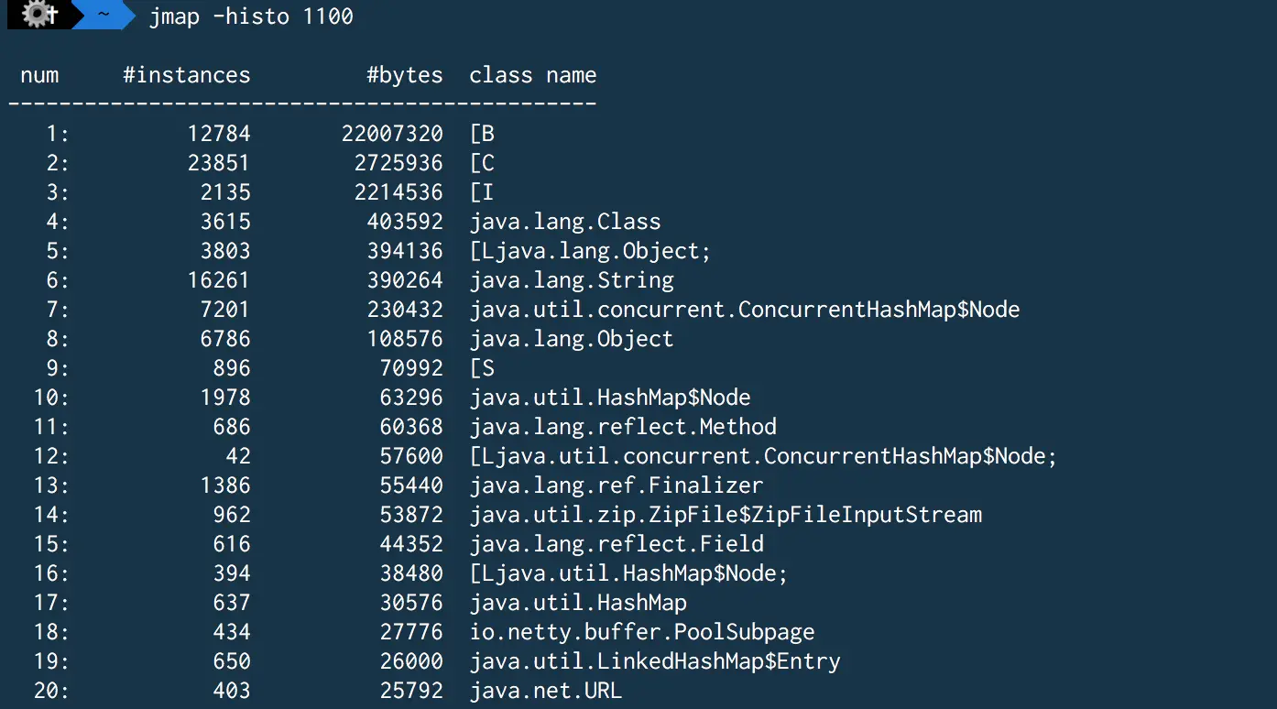1277x709 pixels.
Task: Click the blue tilde directory segment
Action: 102,15
